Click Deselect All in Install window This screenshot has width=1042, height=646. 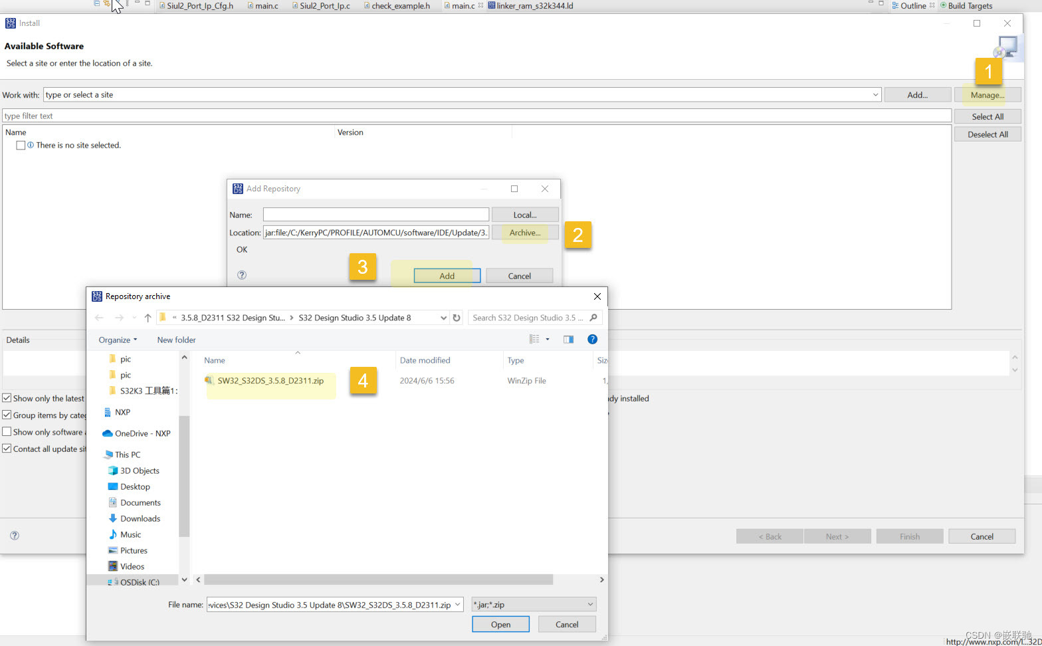point(988,134)
